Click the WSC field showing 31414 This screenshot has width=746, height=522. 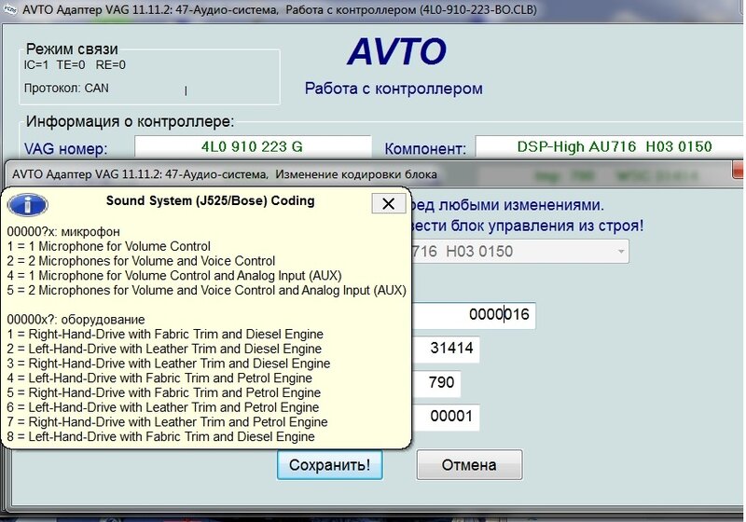446,349
